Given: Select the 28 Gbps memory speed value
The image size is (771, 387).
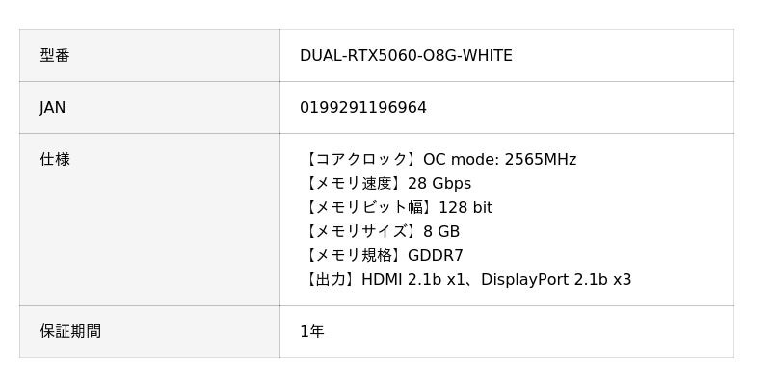Looking at the screenshot, I should (439, 184).
